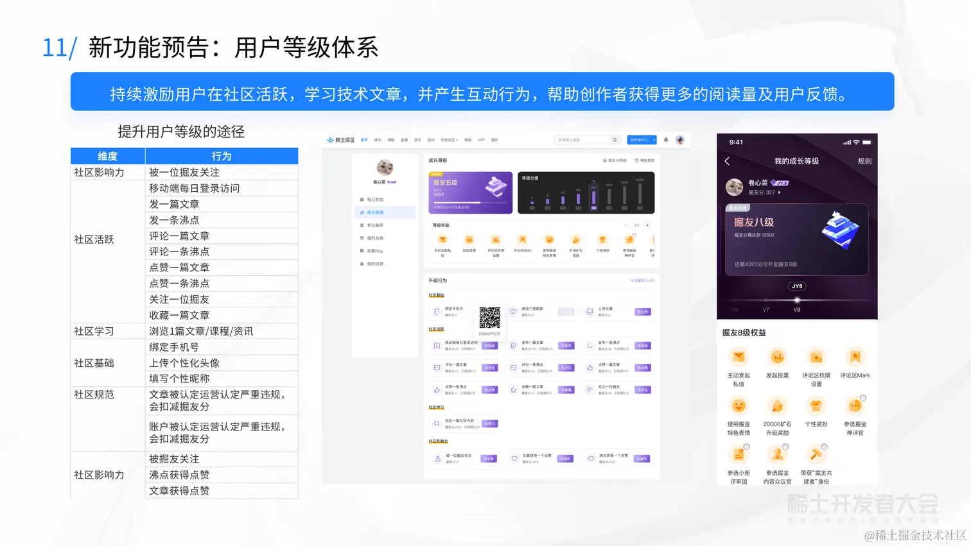
Task: Open the 课程 tab in the web navigation
Action: (391, 140)
